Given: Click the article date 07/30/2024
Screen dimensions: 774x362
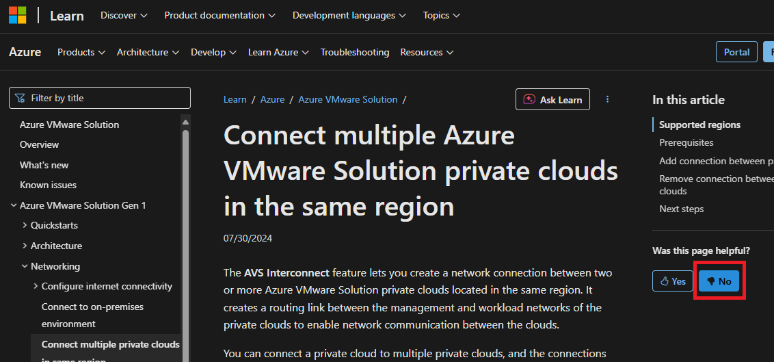Looking at the screenshot, I should pyautogui.click(x=248, y=239).
